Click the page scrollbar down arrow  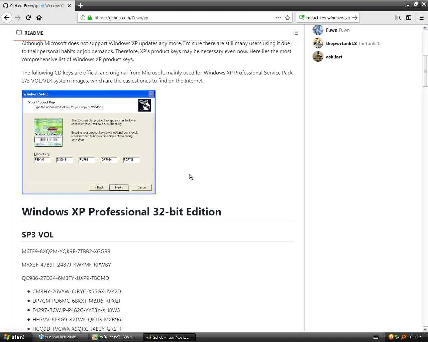(425, 329)
